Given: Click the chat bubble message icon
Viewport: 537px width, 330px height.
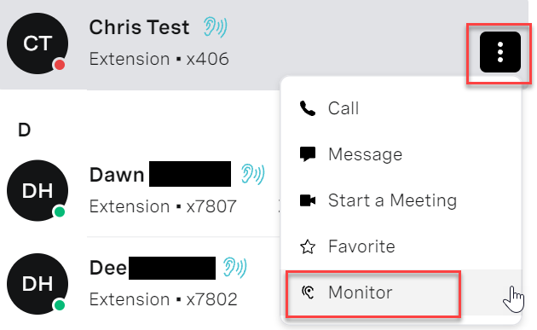Looking at the screenshot, I should tap(308, 154).
